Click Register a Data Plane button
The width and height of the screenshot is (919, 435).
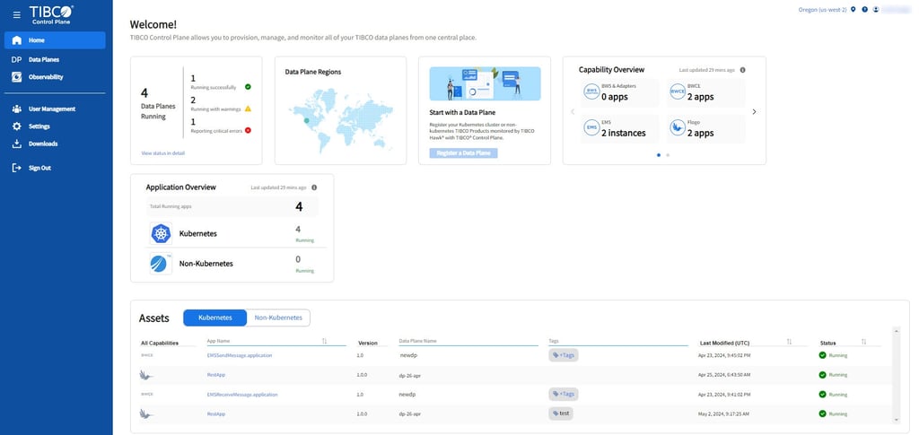(464, 152)
